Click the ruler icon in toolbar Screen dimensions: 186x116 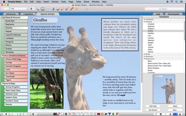(72, 9)
